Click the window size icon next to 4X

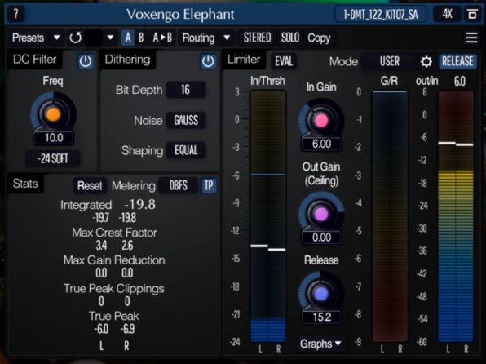(x=472, y=14)
